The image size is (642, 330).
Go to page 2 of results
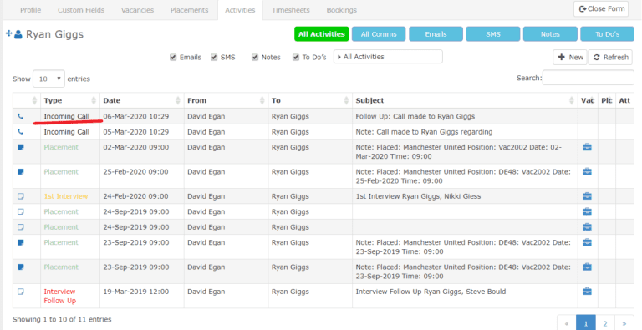coord(605,323)
